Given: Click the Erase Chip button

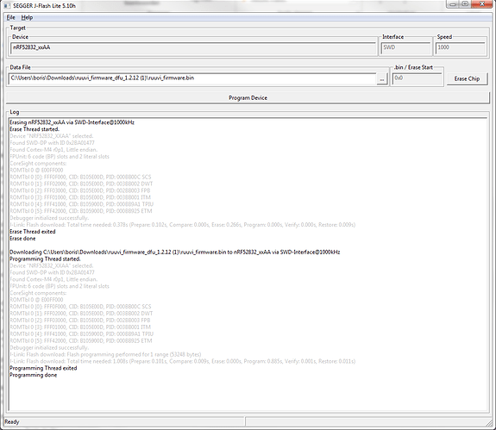Looking at the screenshot, I should pos(467,78).
